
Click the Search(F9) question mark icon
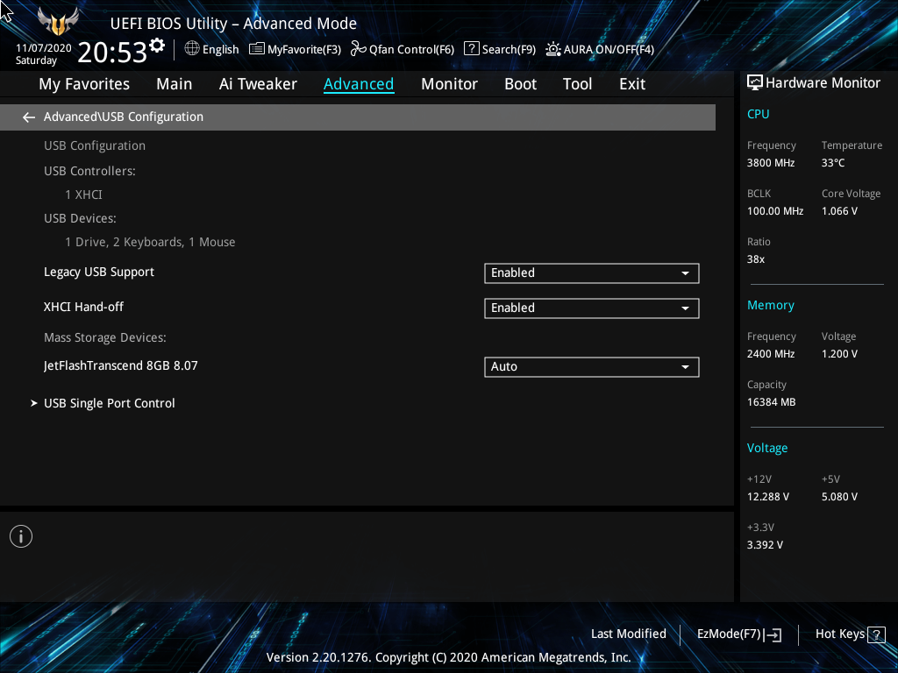[x=471, y=48]
